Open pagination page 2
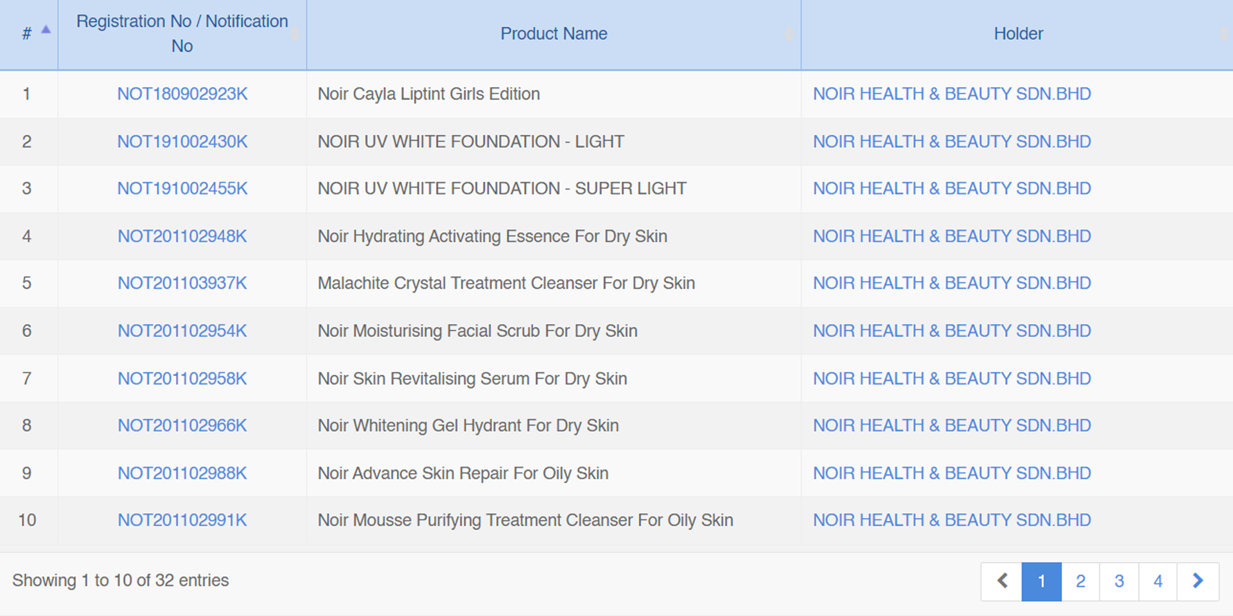The height and width of the screenshot is (616, 1233). [x=1081, y=581]
